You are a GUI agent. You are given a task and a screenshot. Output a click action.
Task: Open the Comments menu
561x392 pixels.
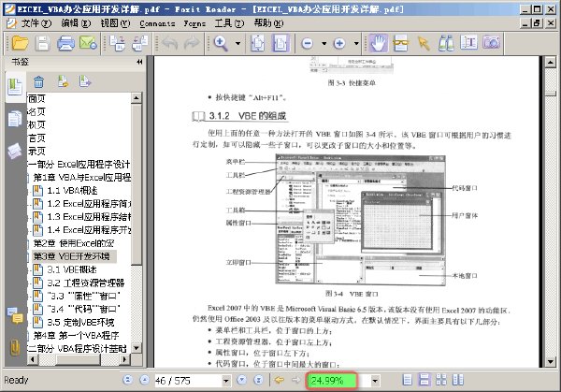tap(157, 23)
